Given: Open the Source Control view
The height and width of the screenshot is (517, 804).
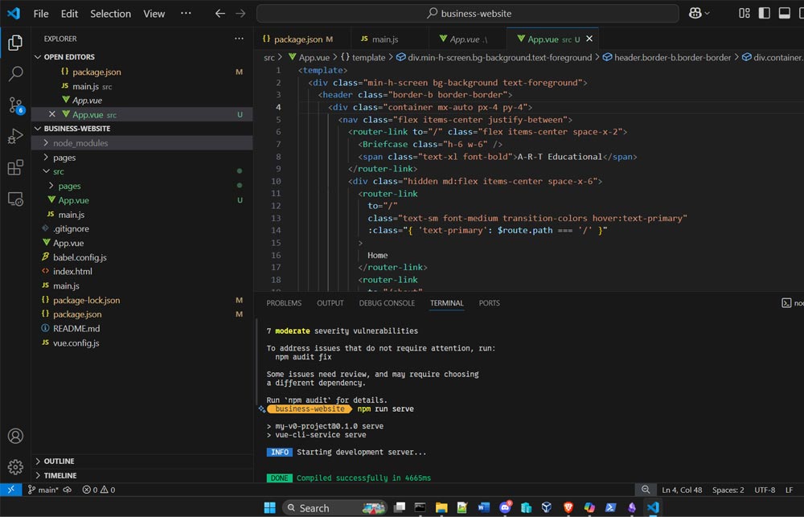Looking at the screenshot, I should [15, 105].
